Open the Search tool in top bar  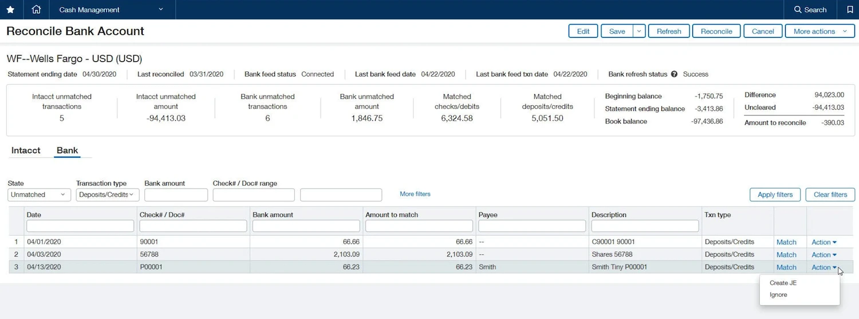[x=810, y=10]
